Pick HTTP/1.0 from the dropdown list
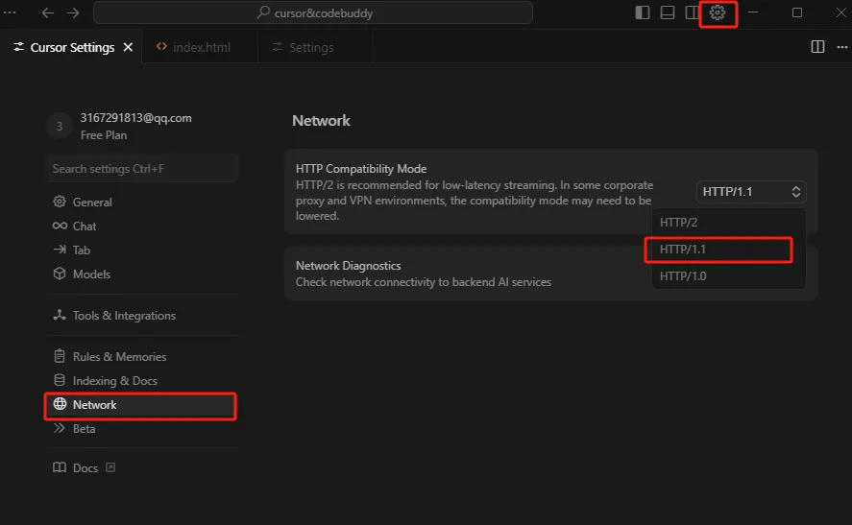The image size is (852, 525). coord(728,275)
